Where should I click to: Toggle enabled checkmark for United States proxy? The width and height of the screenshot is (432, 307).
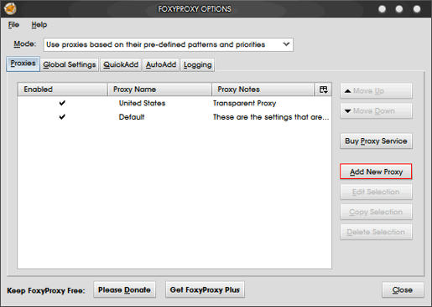tap(62, 103)
